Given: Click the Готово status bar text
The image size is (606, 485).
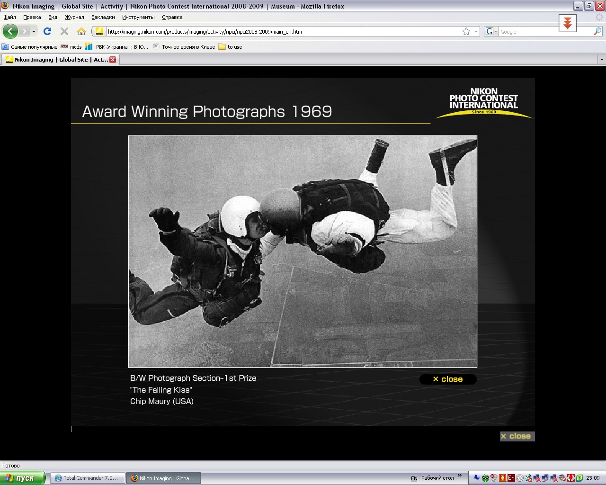Looking at the screenshot, I should (x=11, y=466).
